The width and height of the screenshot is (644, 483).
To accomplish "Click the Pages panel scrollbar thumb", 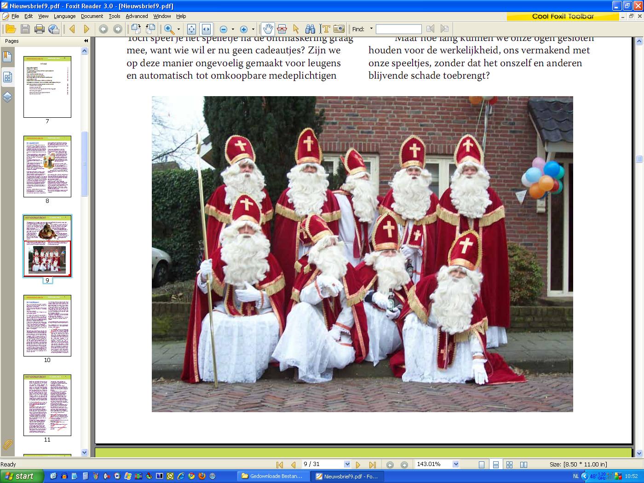I will click(85, 164).
